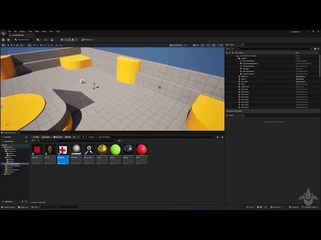Viewport: 321px width, 240px height.
Task: Open Outliner settings gear icon
Action: [x=318, y=49]
